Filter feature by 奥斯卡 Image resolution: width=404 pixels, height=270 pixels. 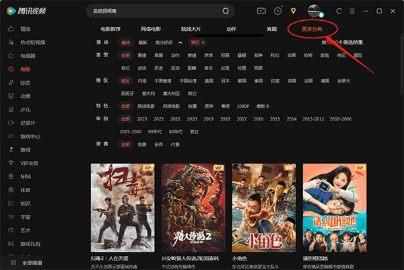[263, 106]
